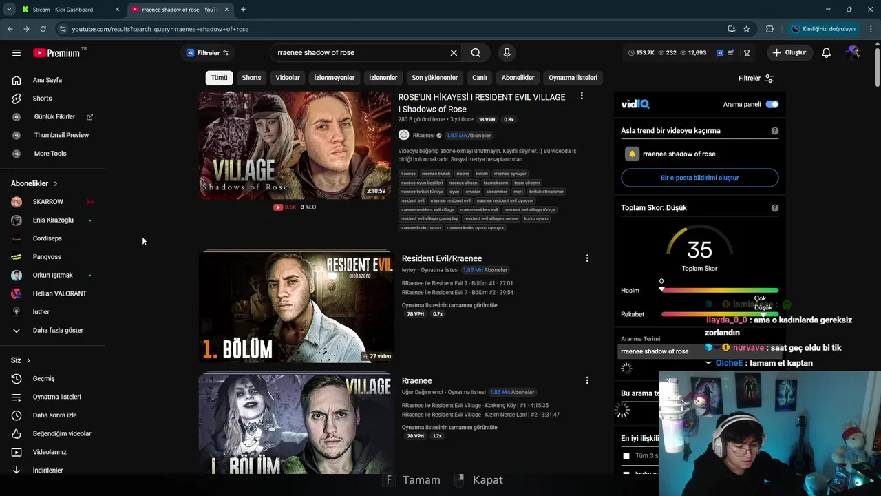This screenshot has height=496, width=881.
Task: Expand the Siz section chevron
Action: pyautogui.click(x=28, y=360)
